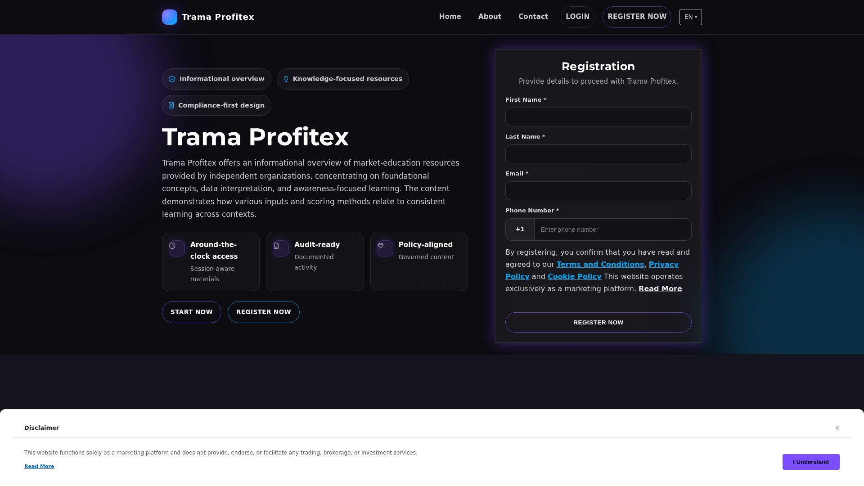864x486 pixels.
Task: Open the Contact page from navigation
Action: click(533, 17)
